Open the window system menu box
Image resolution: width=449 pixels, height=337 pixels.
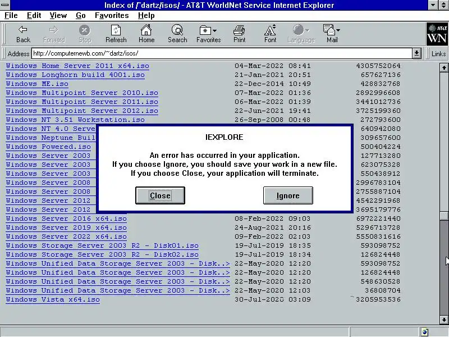click(x=5, y=5)
